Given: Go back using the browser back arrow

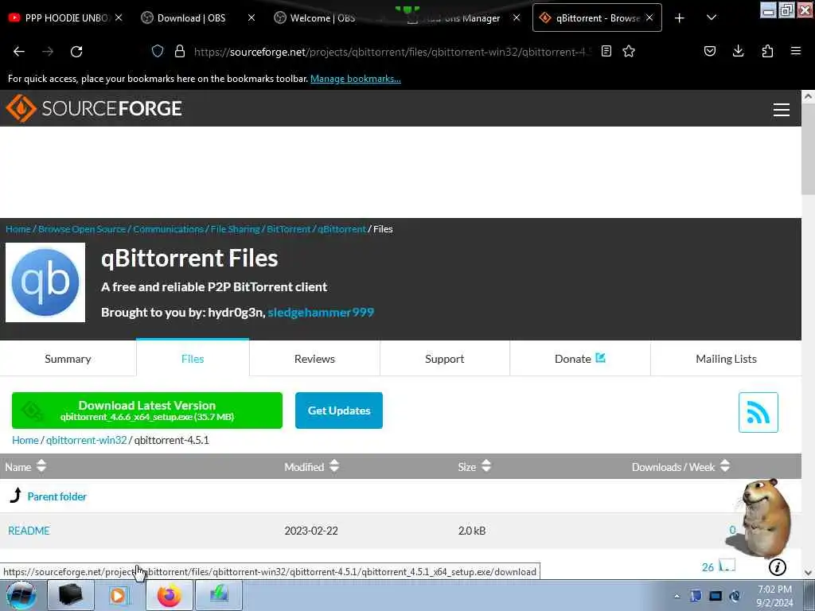Looking at the screenshot, I should [x=19, y=52].
